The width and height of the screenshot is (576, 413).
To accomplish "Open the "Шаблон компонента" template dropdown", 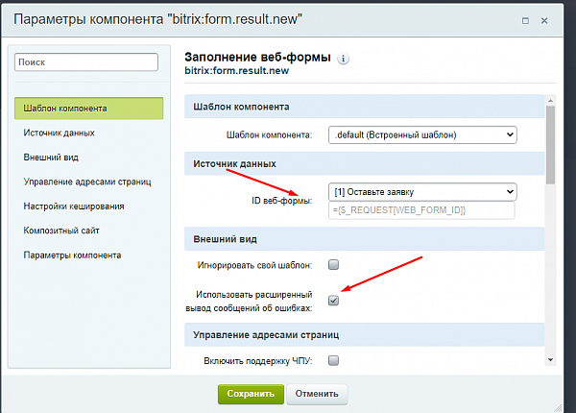I will pos(421,135).
